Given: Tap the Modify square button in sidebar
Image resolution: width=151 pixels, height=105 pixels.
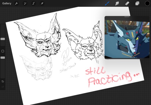Looking at the screenshot, I should (x=3, y=51).
